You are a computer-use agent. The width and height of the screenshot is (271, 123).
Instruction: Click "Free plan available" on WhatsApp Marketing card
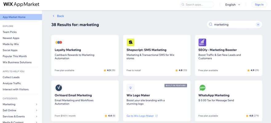click(x=208, y=116)
